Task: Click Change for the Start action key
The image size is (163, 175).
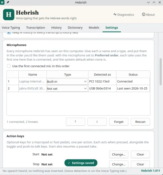Action: pyautogui.click(x=119, y=154)
